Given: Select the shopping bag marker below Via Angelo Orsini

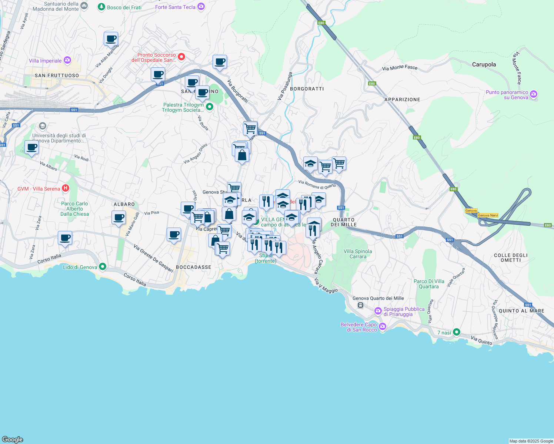Looking at the screenshot, I should 242,155.
